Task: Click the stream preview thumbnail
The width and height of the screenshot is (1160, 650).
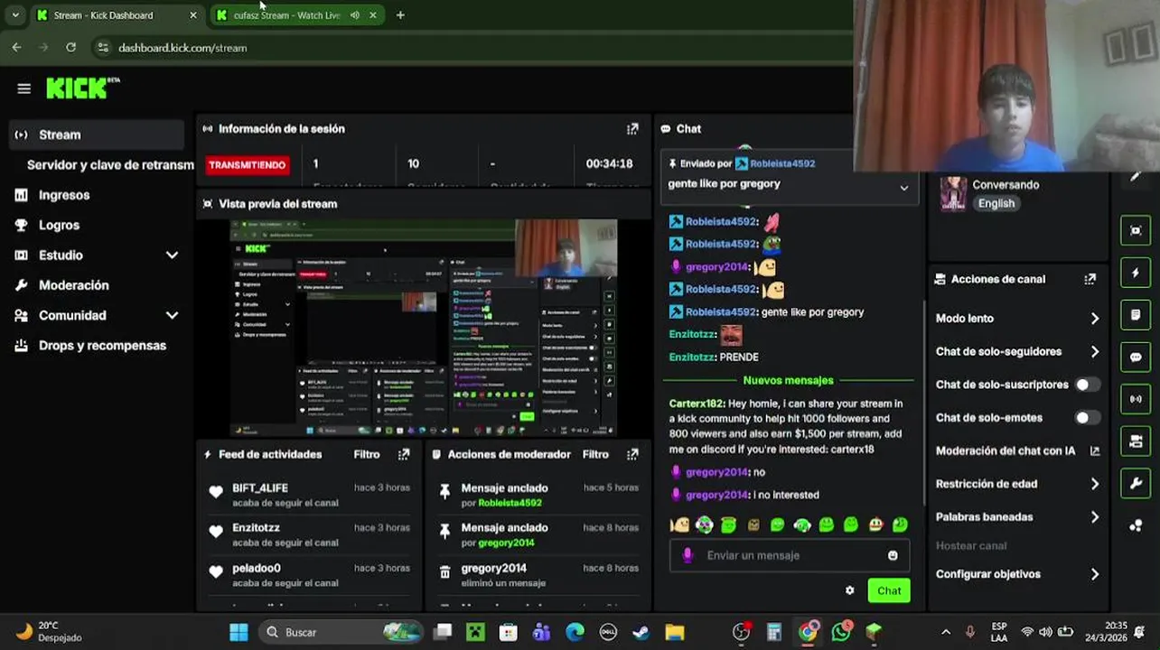Action: click(x=423, y=328)
